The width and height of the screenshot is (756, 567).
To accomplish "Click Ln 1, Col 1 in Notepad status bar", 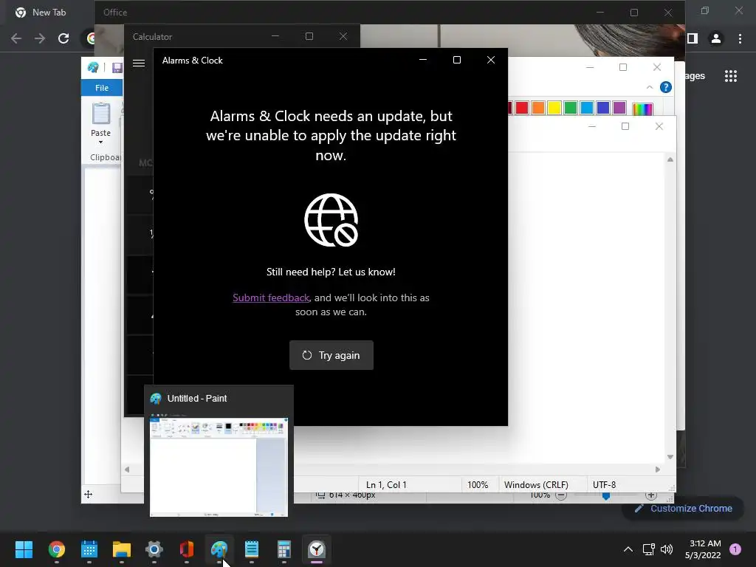I will 386,484.
